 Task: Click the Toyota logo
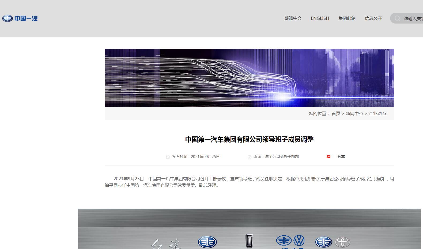pyautogui.click(x=342, y=242)
